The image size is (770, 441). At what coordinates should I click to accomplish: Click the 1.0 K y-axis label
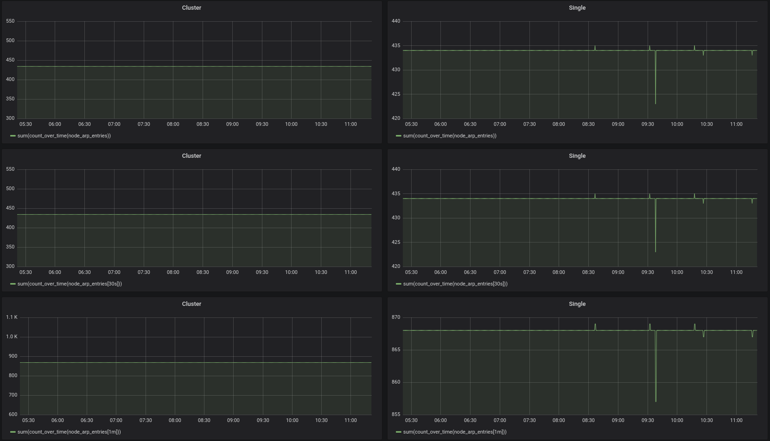pyautogui.click(x=12, y=337)
